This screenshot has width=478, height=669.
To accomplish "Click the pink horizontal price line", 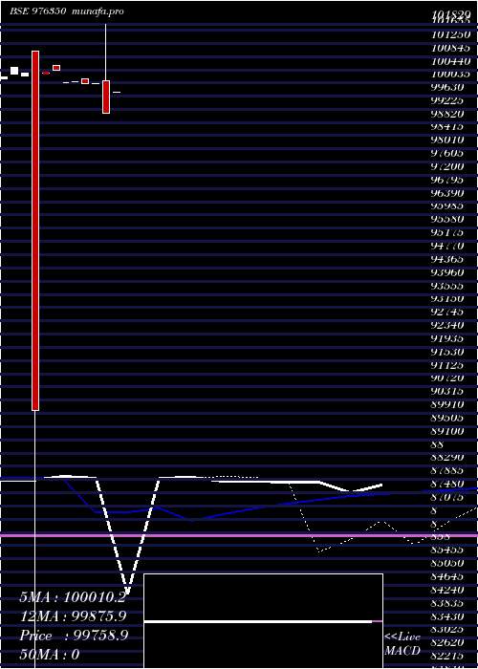I will (x=239, y=535).
